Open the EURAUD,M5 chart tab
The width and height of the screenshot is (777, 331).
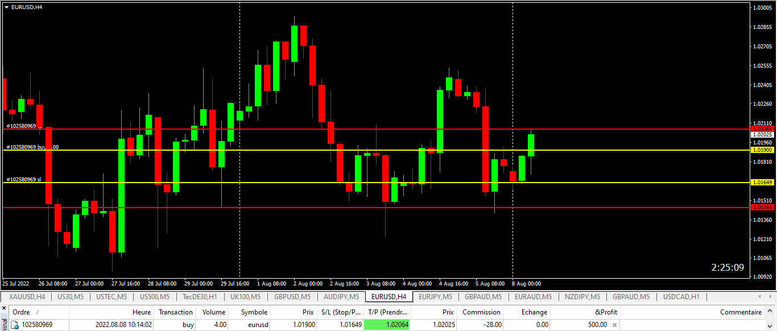533,296
